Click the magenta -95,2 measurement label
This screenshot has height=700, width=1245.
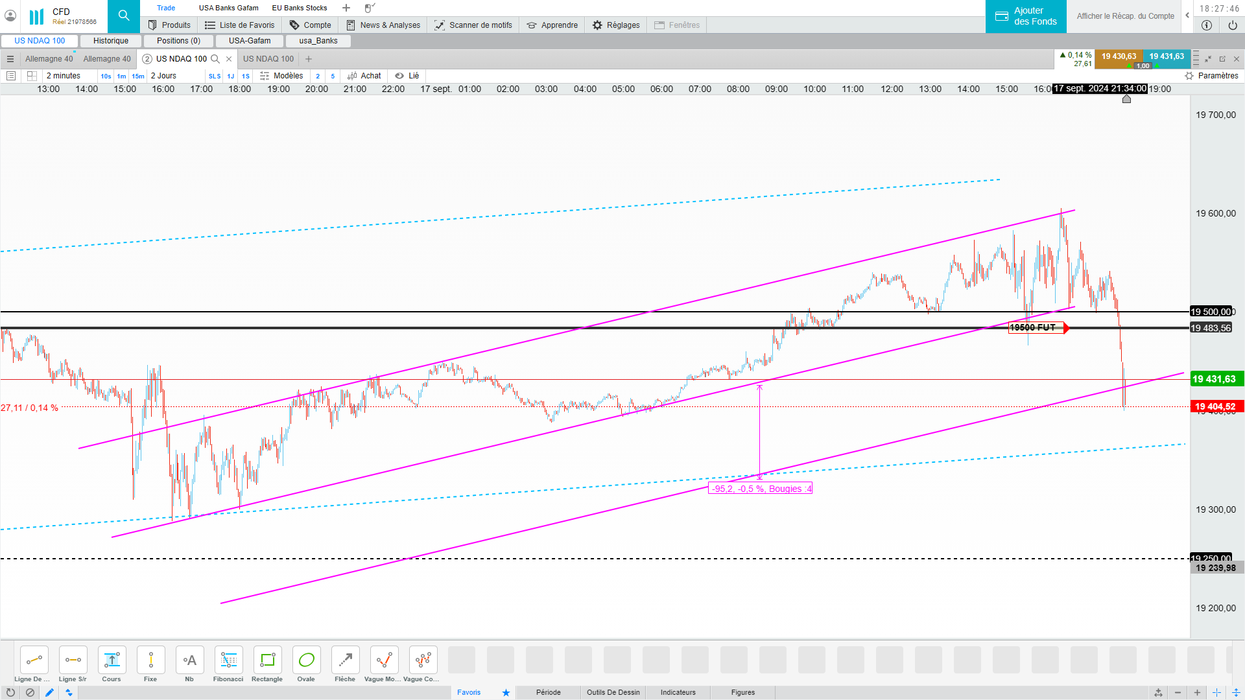pyautogui.click(x=760, y=489)
